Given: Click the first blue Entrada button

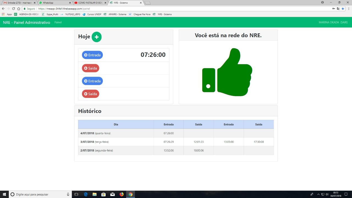Looking at the screenshot, I should coord(92,55).
